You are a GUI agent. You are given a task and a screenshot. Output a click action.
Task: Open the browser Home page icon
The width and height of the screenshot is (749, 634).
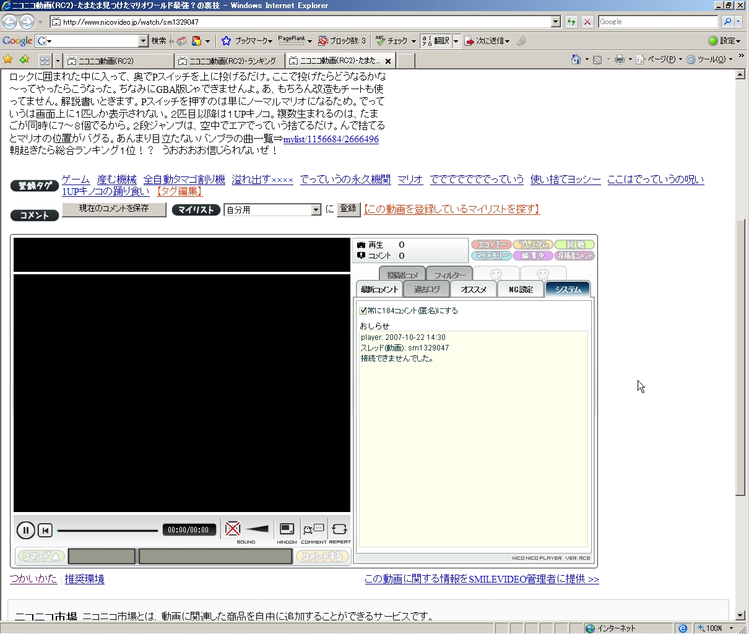(x=576, y=59)
